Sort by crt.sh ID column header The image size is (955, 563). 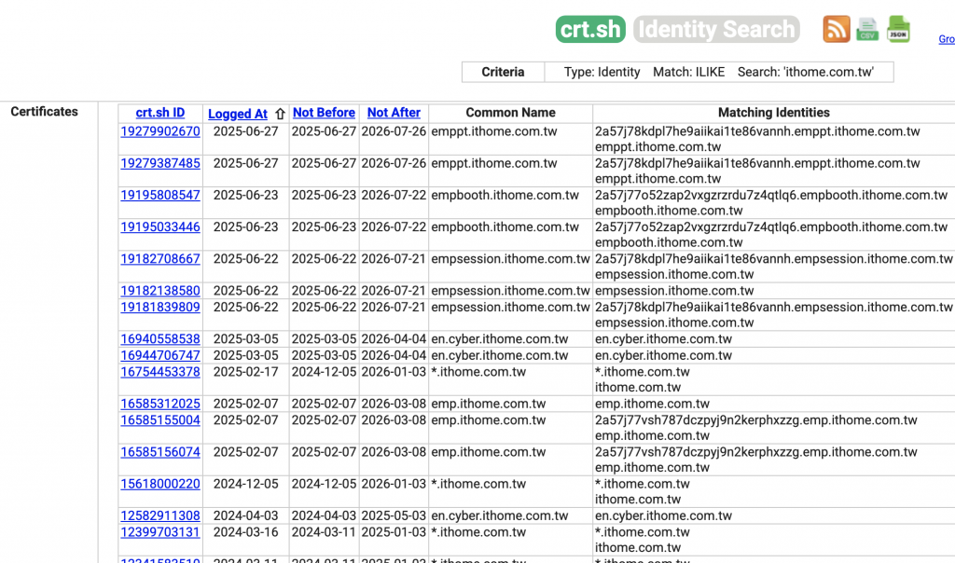coord(160,113)
